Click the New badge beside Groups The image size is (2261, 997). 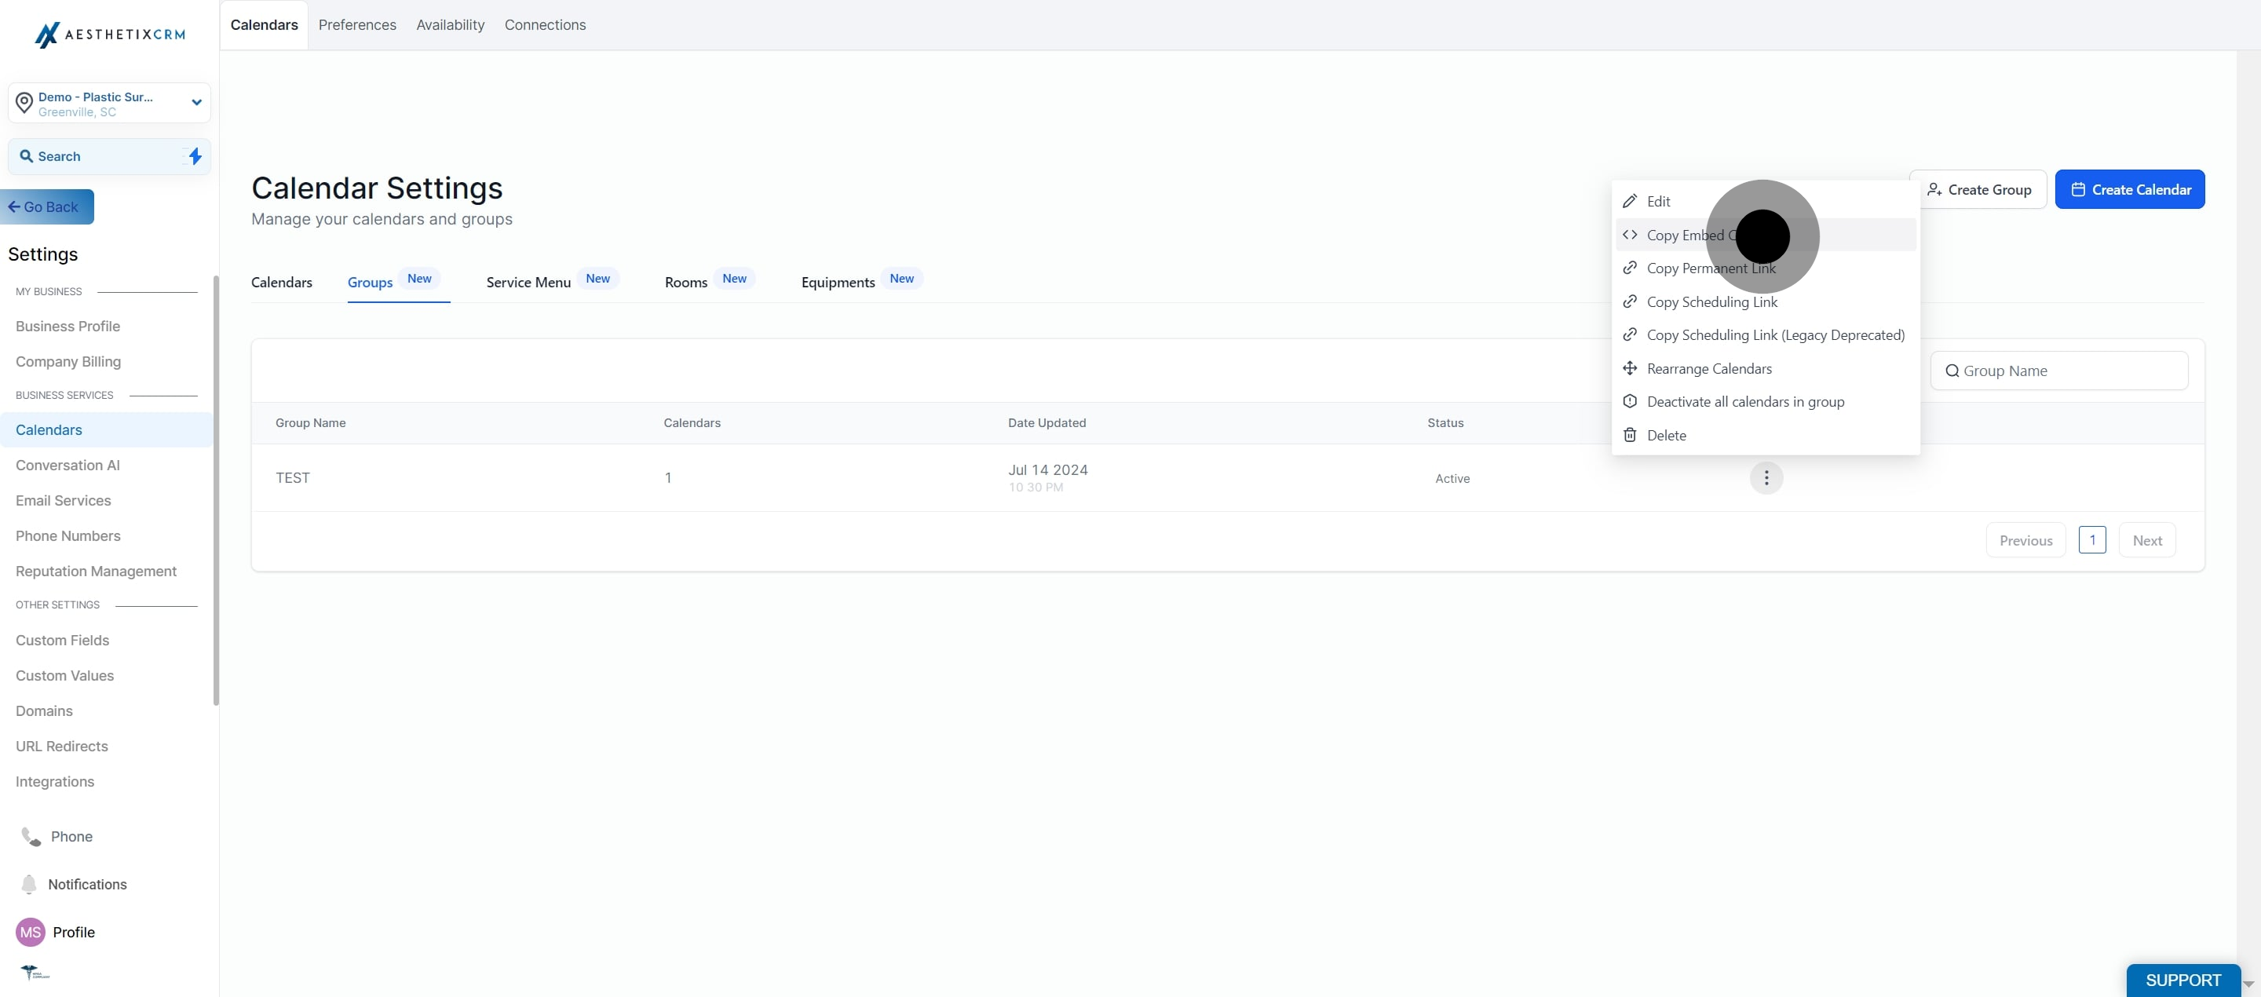click(x=419, y=279)
